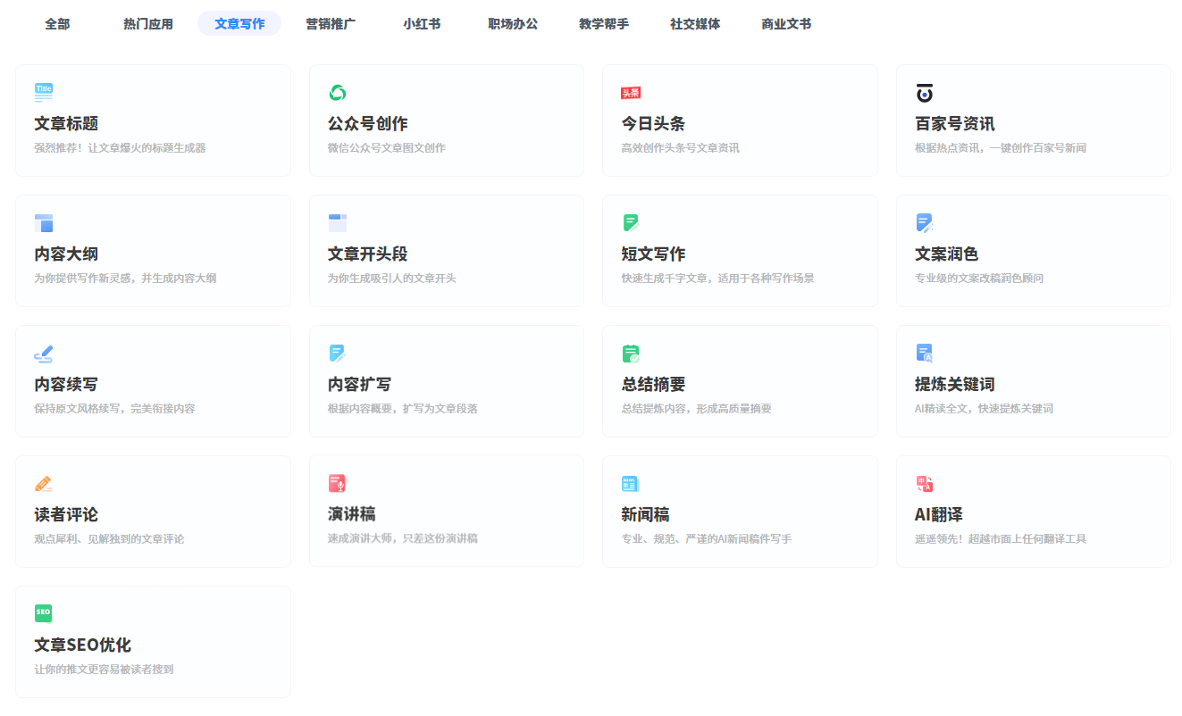Click the 内容大纲 layout icon
This screenshot has height=716, width=1182.
[x=44, y=223]
